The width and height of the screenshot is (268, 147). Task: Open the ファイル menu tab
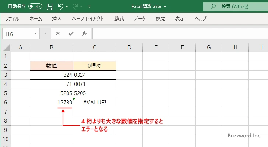pos(12,18)
